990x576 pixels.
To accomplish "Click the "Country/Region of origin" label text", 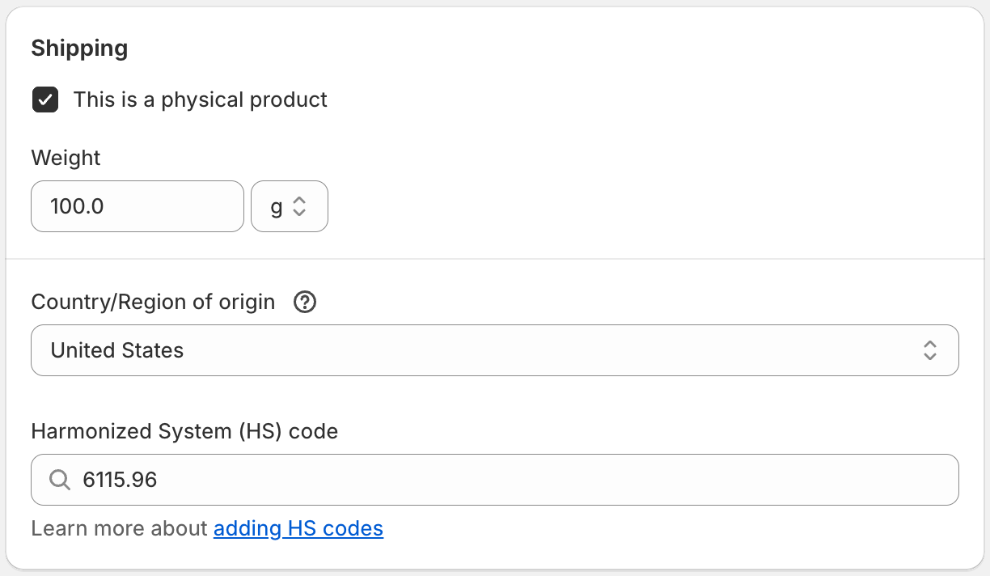I will coord(153,303).
